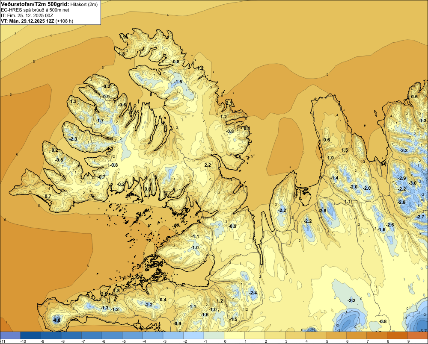Click the '-1.2' temperature value on the map
Viewport: 428px width, 344px height.
(115, 309)
